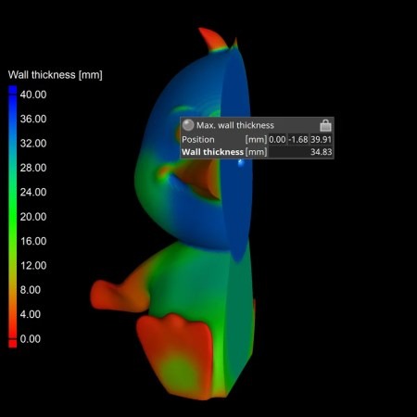This screenshot has width=417, height=417.
Task: Click the Wall thickness value 34.83
Action: pos(322,152)
